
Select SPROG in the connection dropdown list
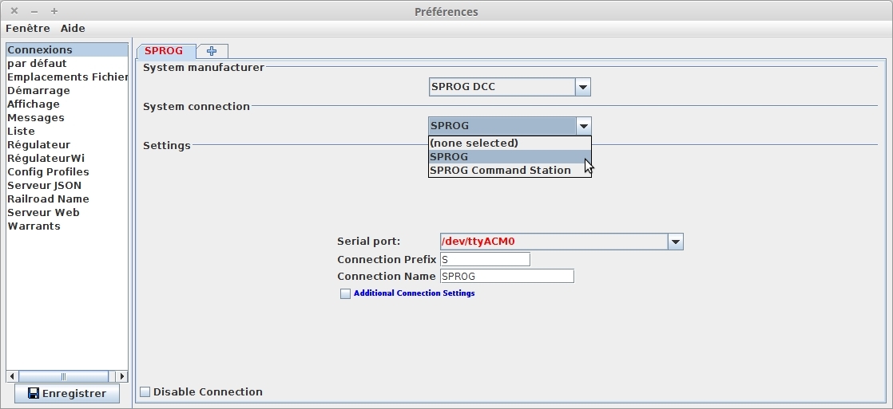click(x=510, y=156)
